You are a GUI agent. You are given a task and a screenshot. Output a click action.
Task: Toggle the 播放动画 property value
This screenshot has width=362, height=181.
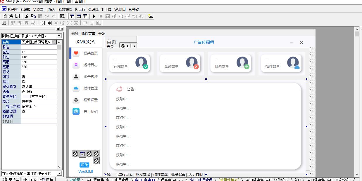[39, 111]
